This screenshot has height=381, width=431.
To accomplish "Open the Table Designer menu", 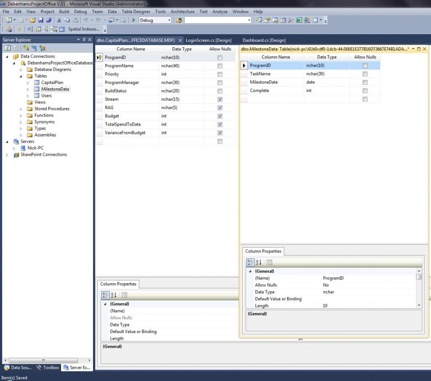I will point(136,11).
